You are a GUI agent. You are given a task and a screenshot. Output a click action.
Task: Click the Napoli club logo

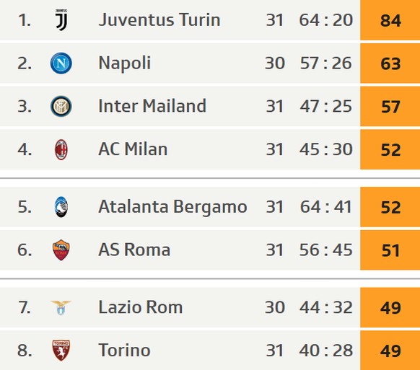61,63
